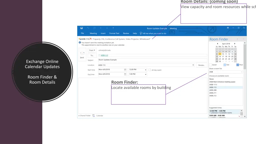Open the Format Text ribbon tab

coord(114,33)
